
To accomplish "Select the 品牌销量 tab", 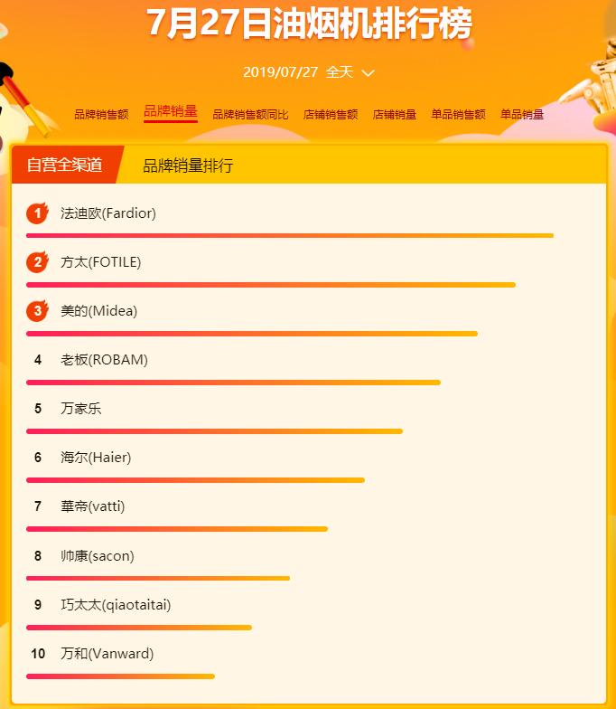I will tap(170, 112).
